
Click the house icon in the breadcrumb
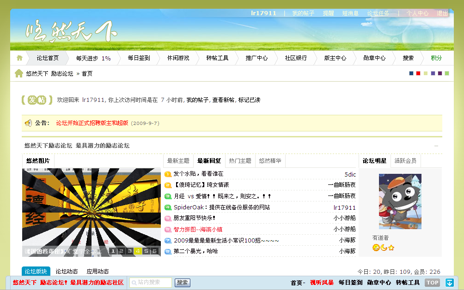(19, 73)
